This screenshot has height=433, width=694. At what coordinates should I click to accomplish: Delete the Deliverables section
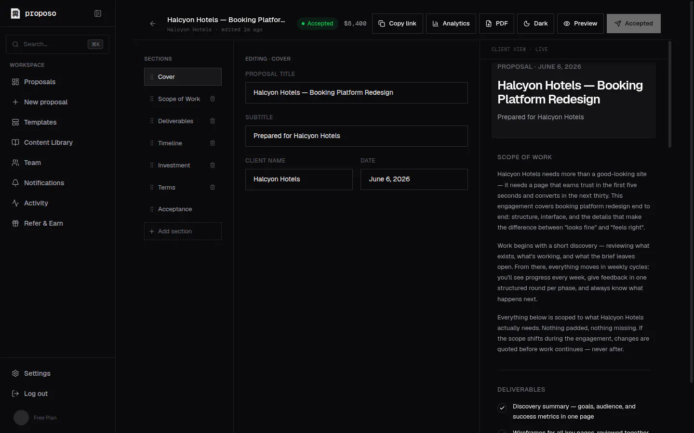pyautogui.click(x=213, y=121)
